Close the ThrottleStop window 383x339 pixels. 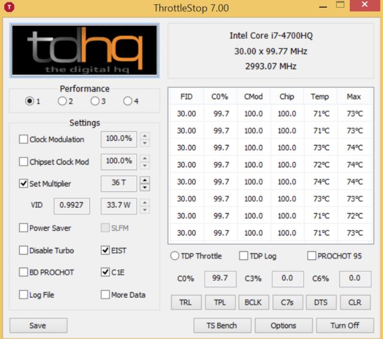click(364, 5)
